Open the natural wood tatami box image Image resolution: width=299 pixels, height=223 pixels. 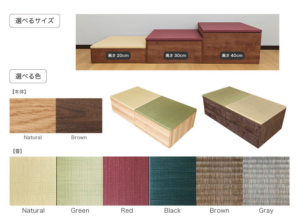click(x=153, y=117)
